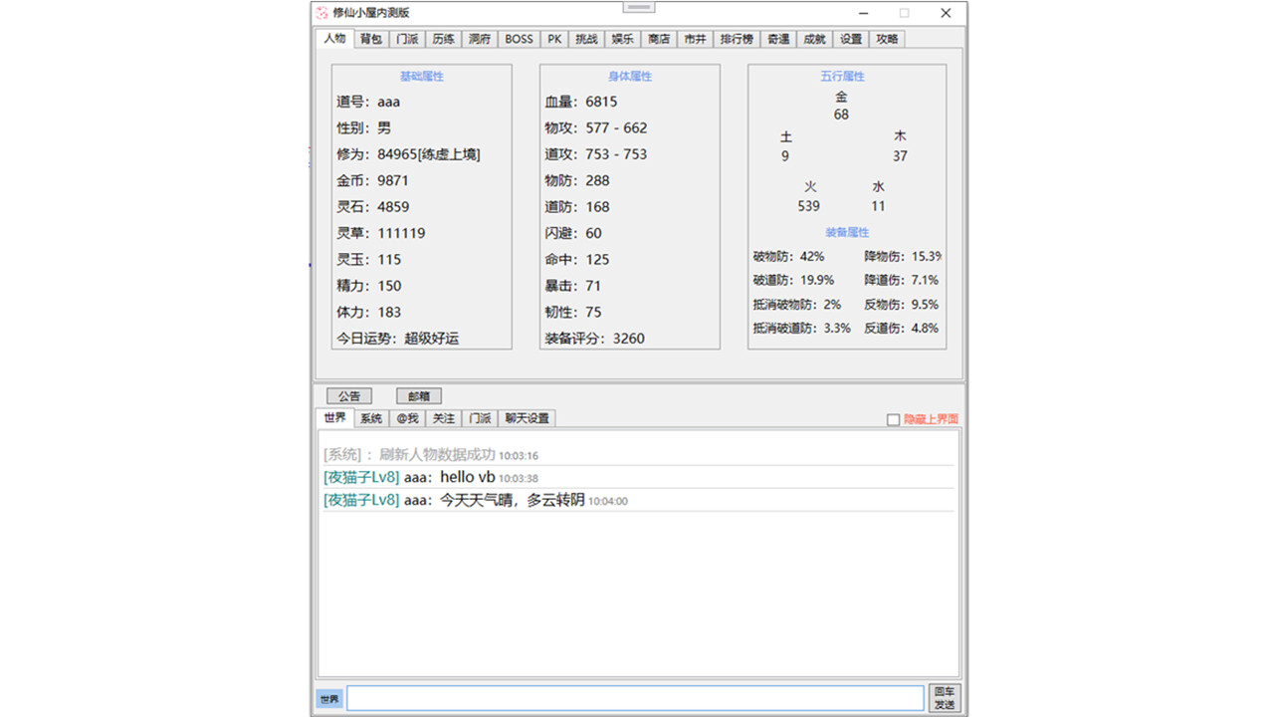Open the 商店 shop tab

(x=658, y=39)
